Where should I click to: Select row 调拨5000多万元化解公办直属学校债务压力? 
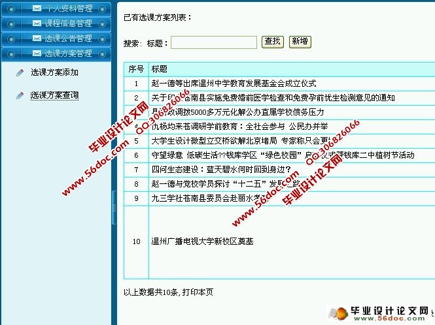(x=279, y=112)
